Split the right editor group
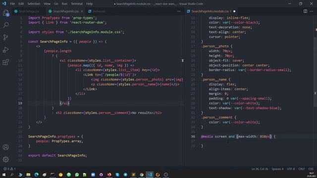The width and height of the screenshot is (317, 178). pyautogui.click(x=305, y=11)
